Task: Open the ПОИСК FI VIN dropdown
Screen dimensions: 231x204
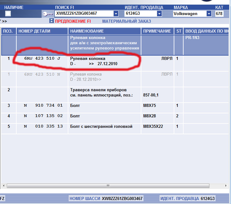Action: [116, 14]
